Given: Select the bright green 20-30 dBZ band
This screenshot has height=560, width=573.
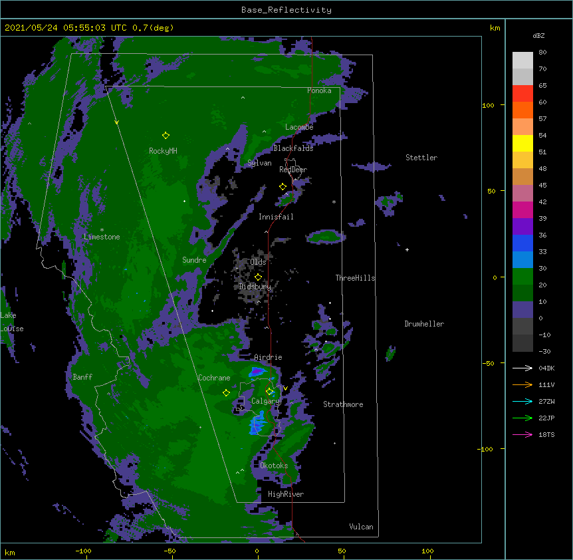Looking at the screenshot, I should pyautogui.click(x=522, y=277).
